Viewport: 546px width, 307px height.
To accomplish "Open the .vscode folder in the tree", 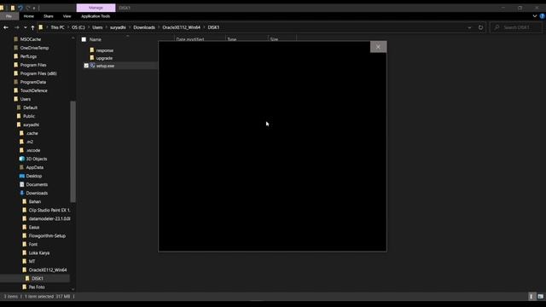I will [33, 150].
